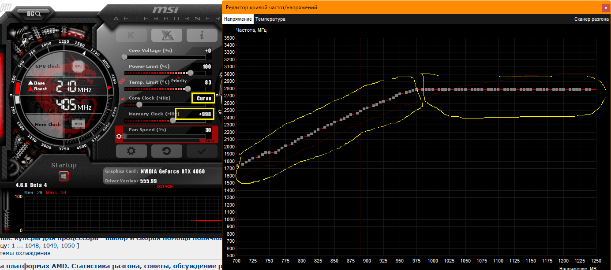Open curve editor bars icon near Core Clock

(x=123, y=99)
